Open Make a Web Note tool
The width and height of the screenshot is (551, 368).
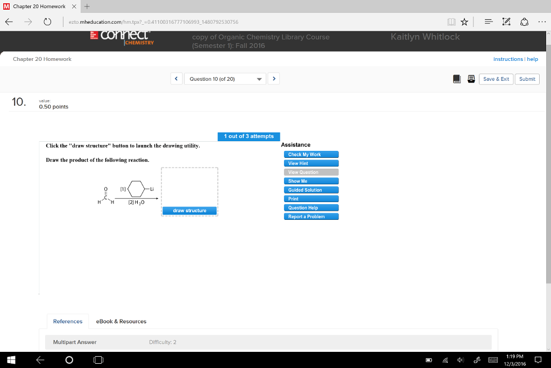point(506,22)
